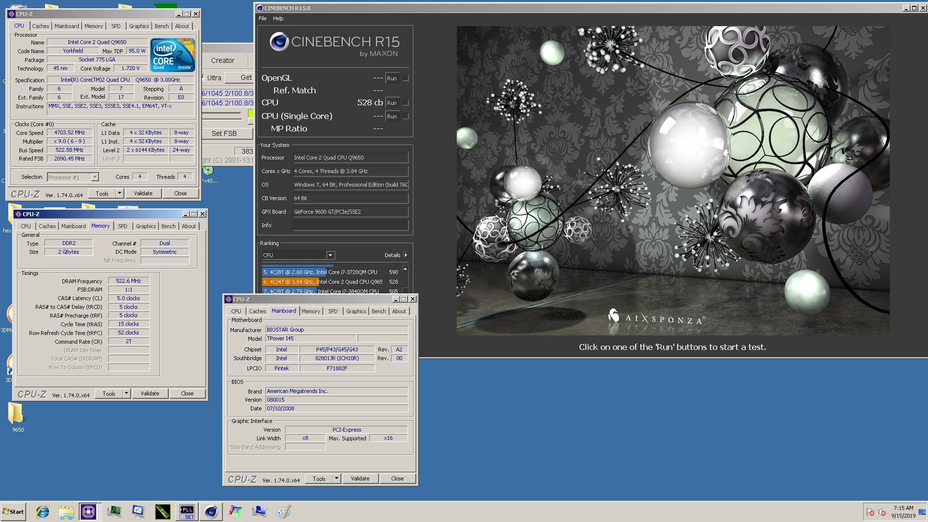Expand Tools dropdown arrow in Memory window
This screenshot has height=522, width=928.
(x=126, y=393)
